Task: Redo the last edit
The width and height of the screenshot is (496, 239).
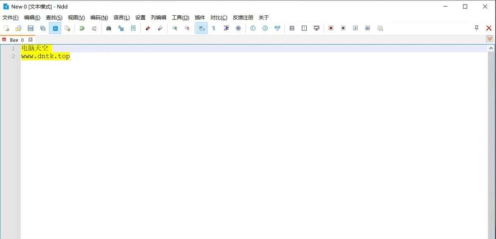Action: pos(93,28)
